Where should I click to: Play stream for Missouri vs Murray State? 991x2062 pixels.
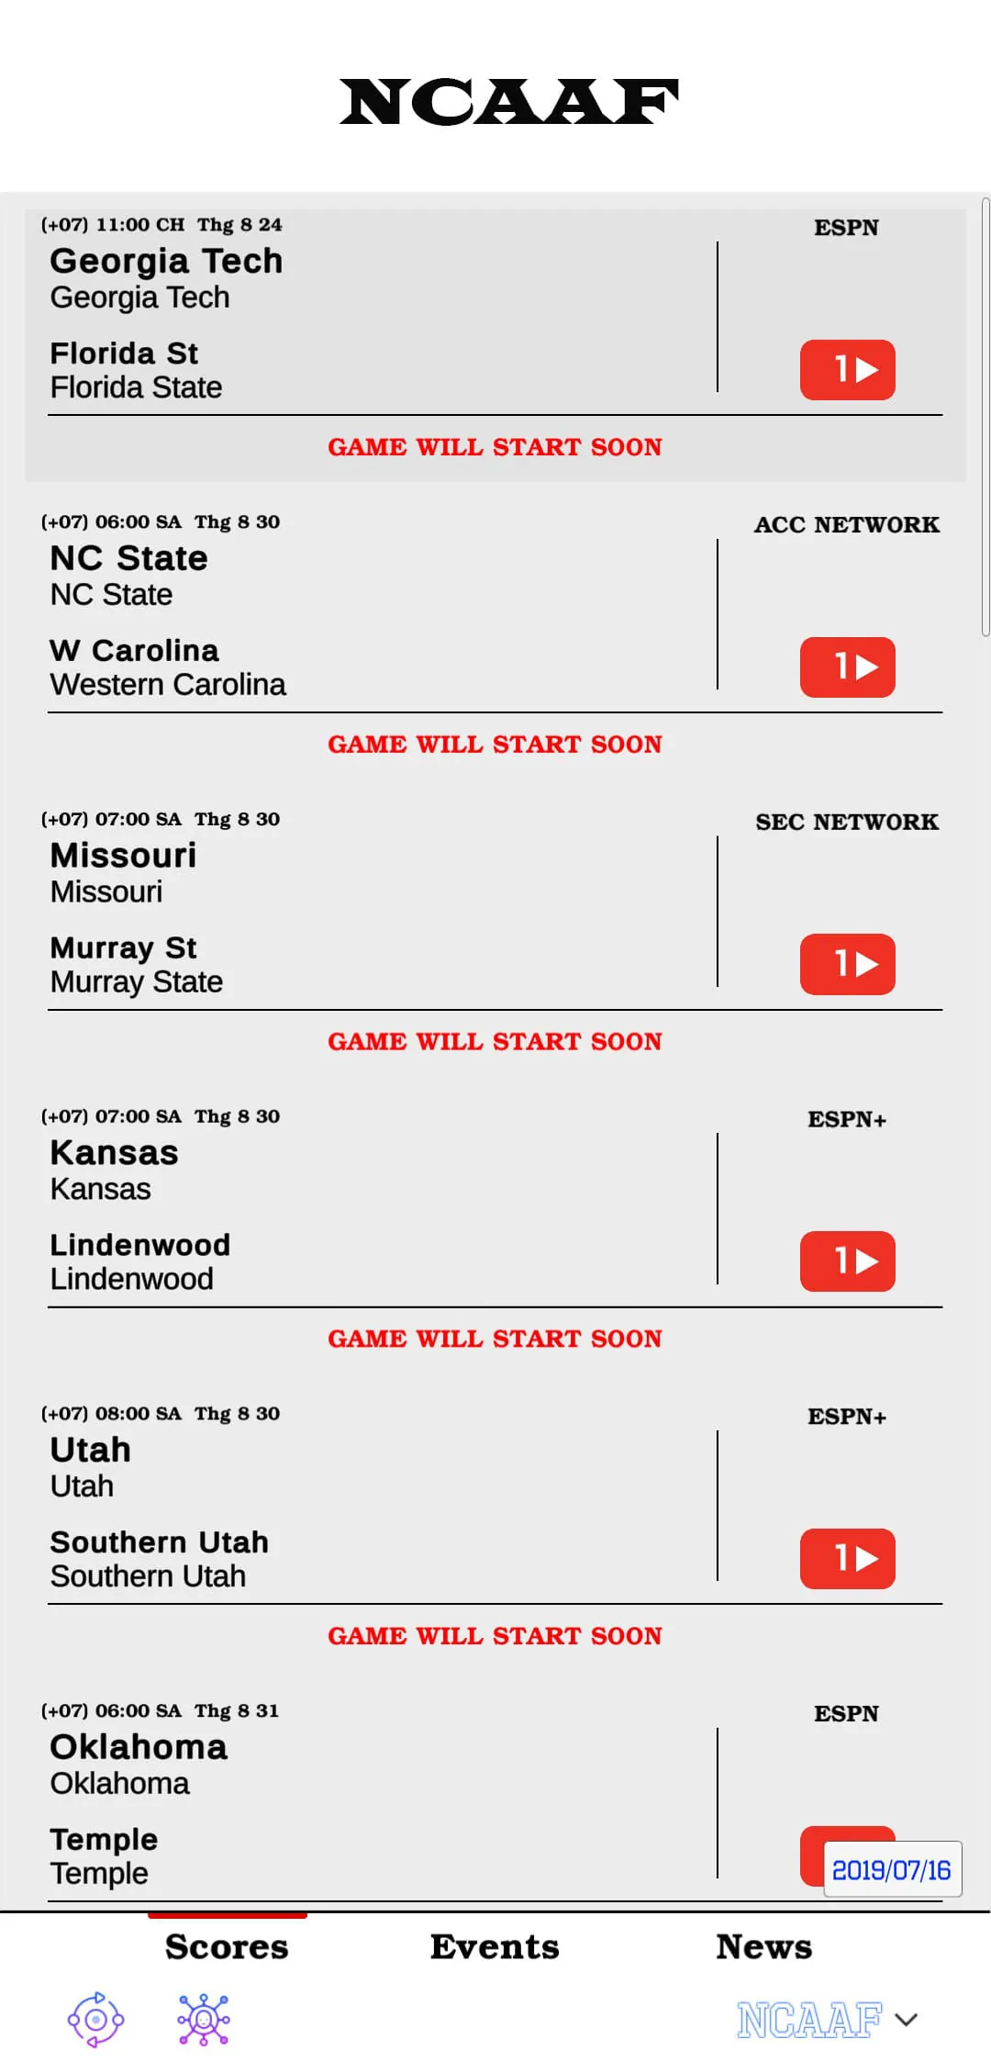click(x=847, y=964)
